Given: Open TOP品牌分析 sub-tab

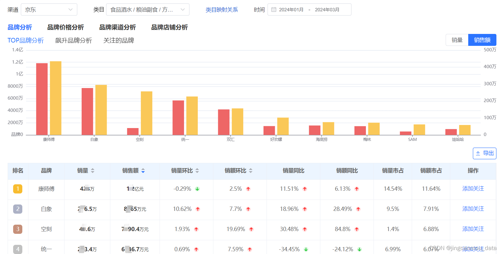Looking at the screenshot, I should point(26,40).
